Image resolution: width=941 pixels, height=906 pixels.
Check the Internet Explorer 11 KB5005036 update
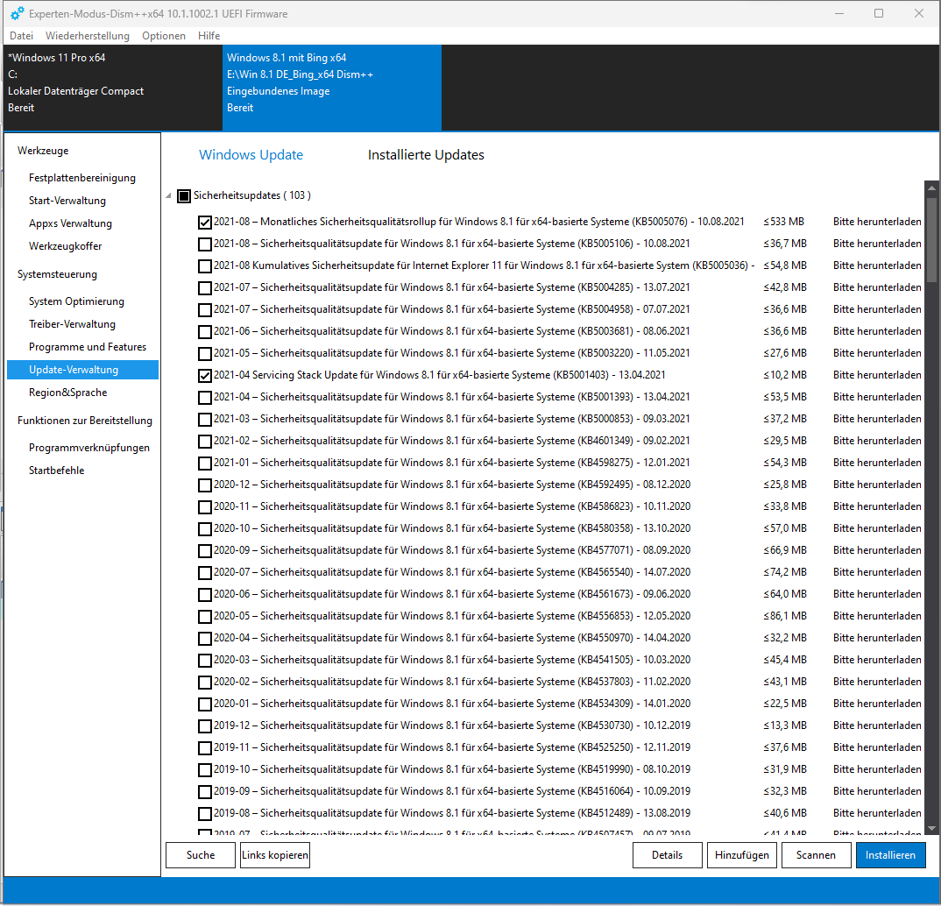[205, 266]
